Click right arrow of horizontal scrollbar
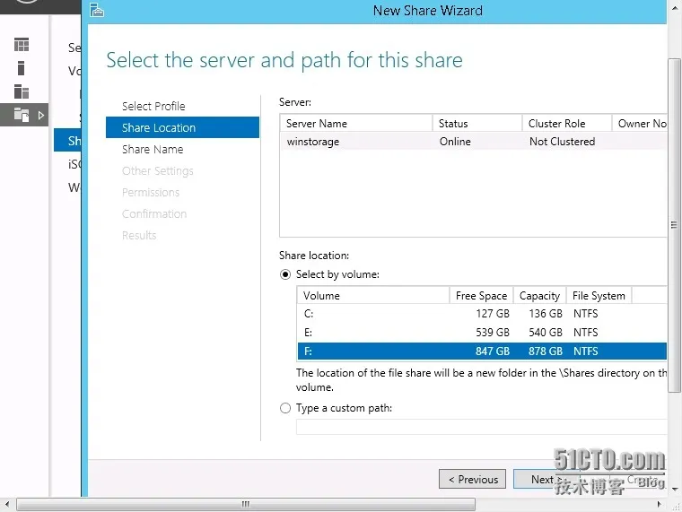This screenshot has width=682, height=512. (x=660, y=504)
